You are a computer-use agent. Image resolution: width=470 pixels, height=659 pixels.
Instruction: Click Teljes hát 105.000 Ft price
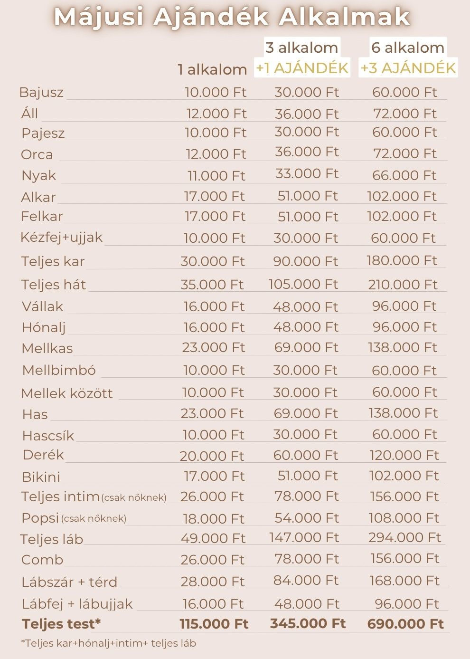coord(303,284)
